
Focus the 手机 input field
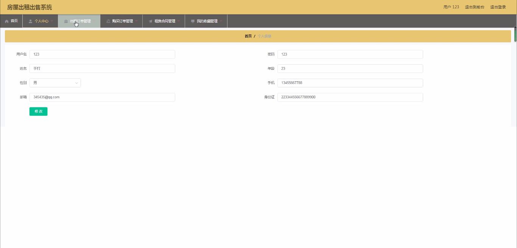pyautogui.click(x=350, y=83)
